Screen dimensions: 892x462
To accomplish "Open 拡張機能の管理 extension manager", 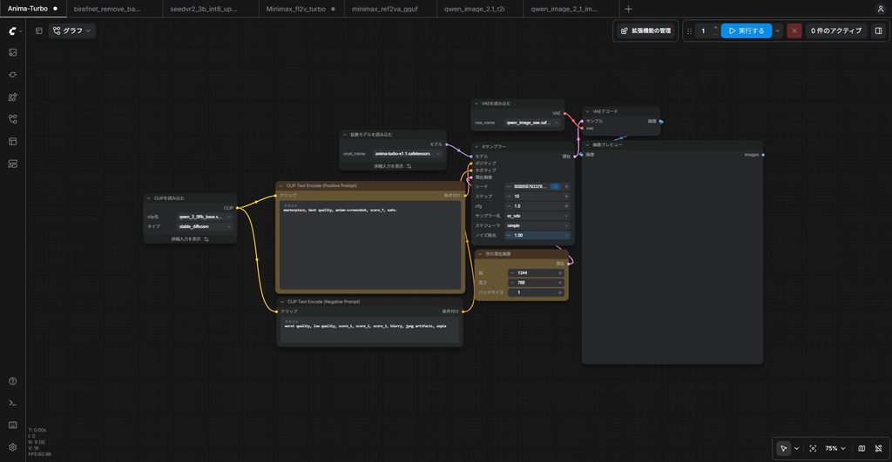I will 645,30.
